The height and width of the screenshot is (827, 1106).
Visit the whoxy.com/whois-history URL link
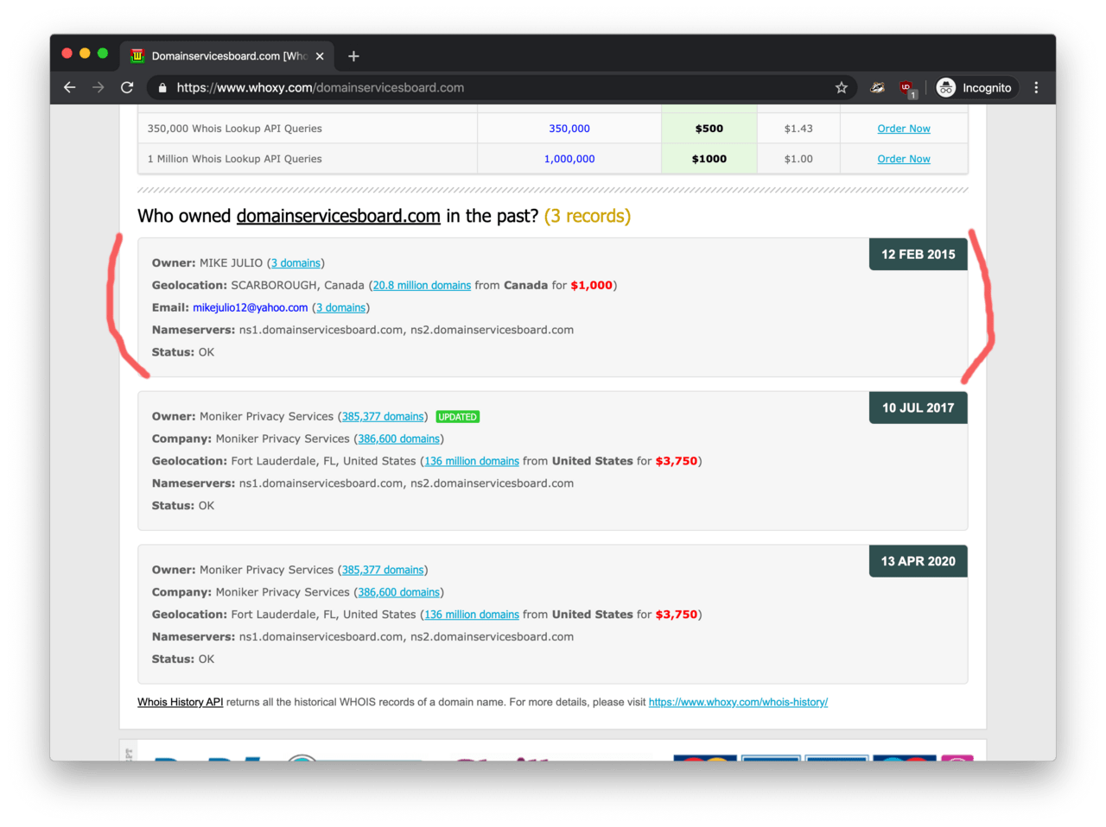pos(738,703)
